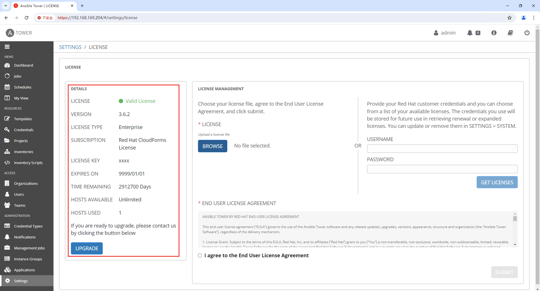Open Credentials key icon
Image resolution: width=540 pixels, height=291 pixels.
pos(7,130)
